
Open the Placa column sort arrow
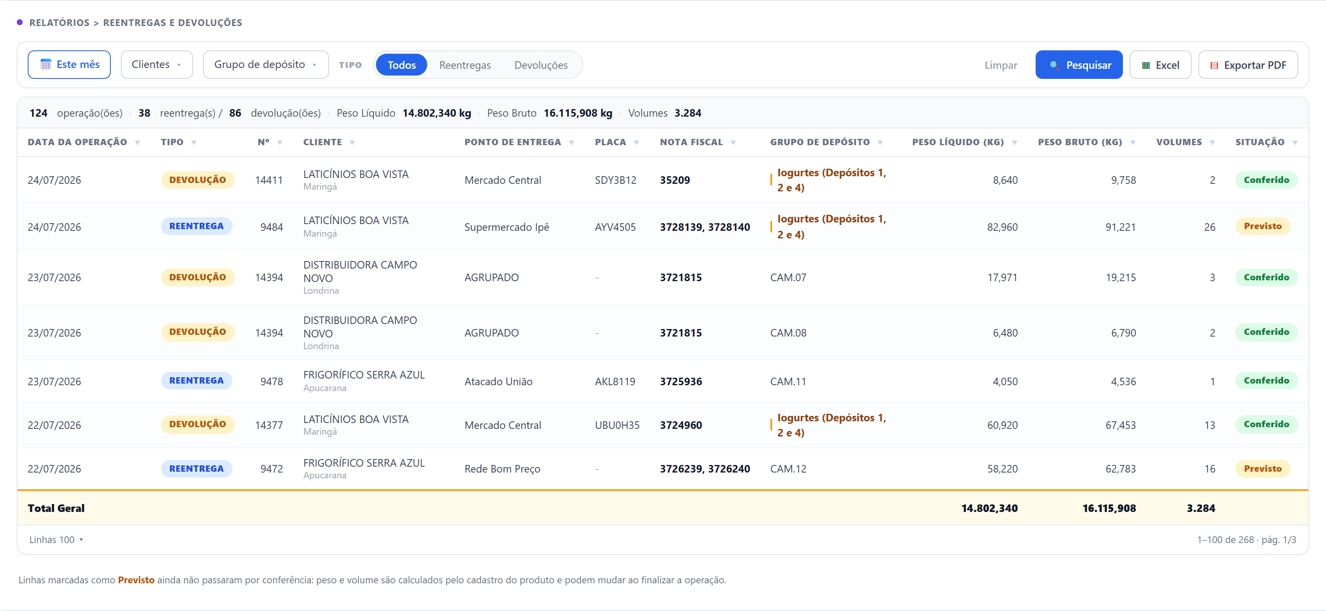(636, 143)
